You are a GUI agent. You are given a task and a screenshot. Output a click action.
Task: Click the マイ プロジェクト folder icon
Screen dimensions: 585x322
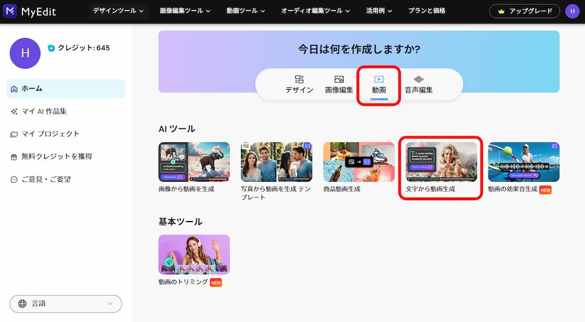pyautogui.click(x=14, y=134)
